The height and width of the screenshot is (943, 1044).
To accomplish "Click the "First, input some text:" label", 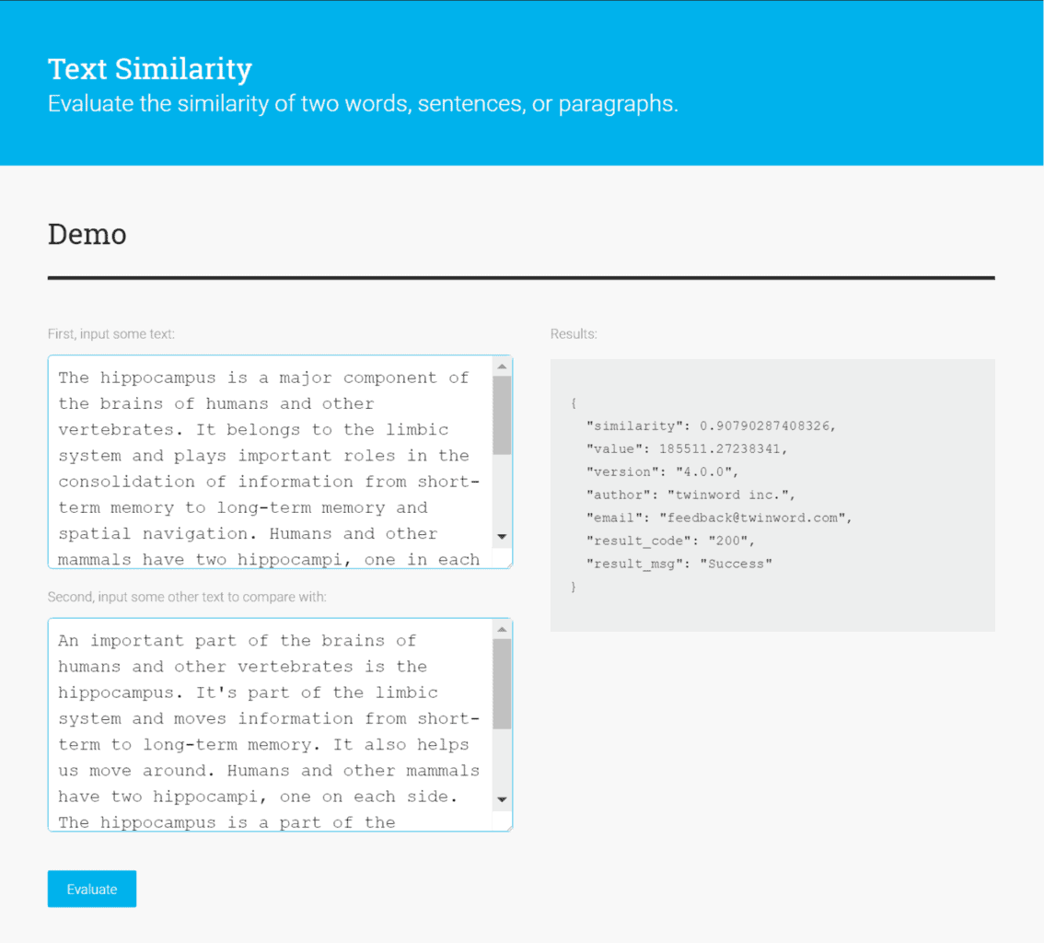I will click(111, 334).
